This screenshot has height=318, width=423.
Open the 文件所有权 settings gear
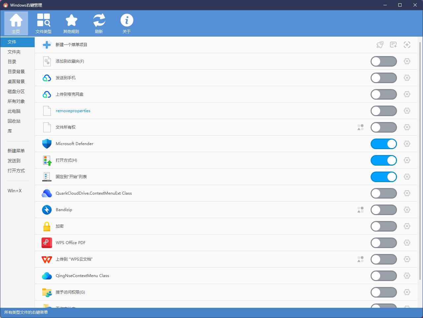[407, 127]
